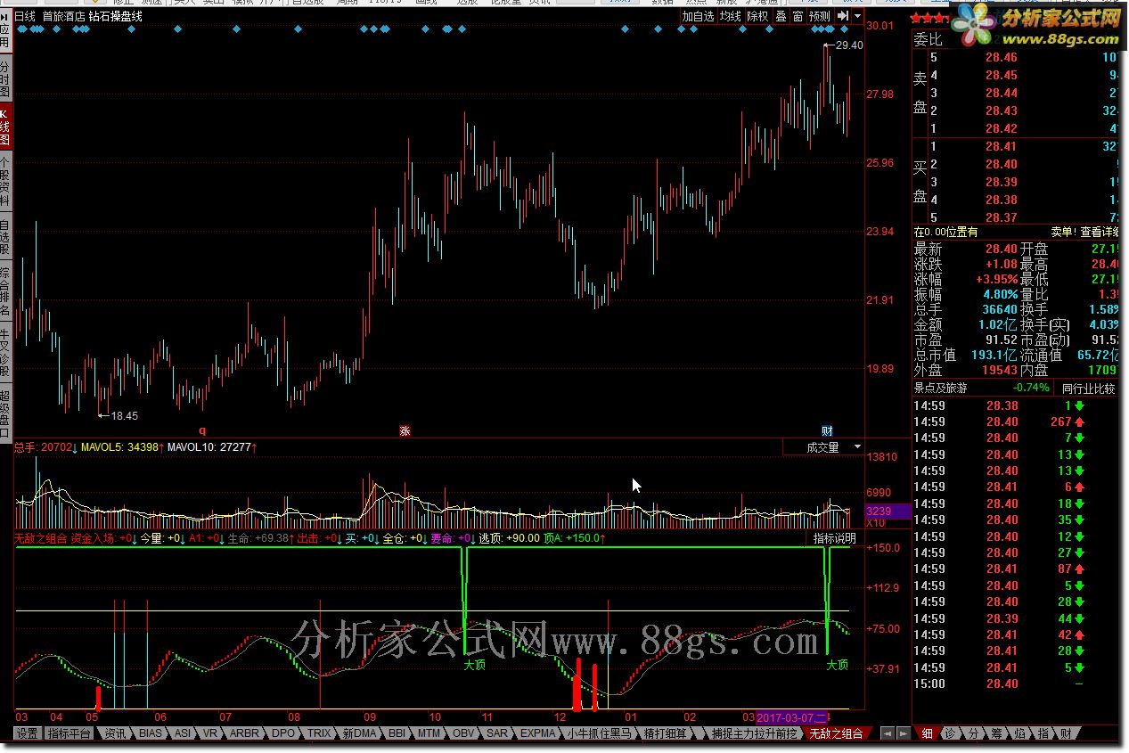Select the 小牛抓住黑马 indicator tab
Screen dimensions: 1129x753
601,733
